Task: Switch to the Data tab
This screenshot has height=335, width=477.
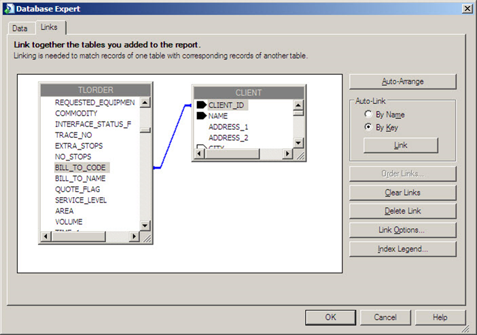Action: click(x=20, y=29)
